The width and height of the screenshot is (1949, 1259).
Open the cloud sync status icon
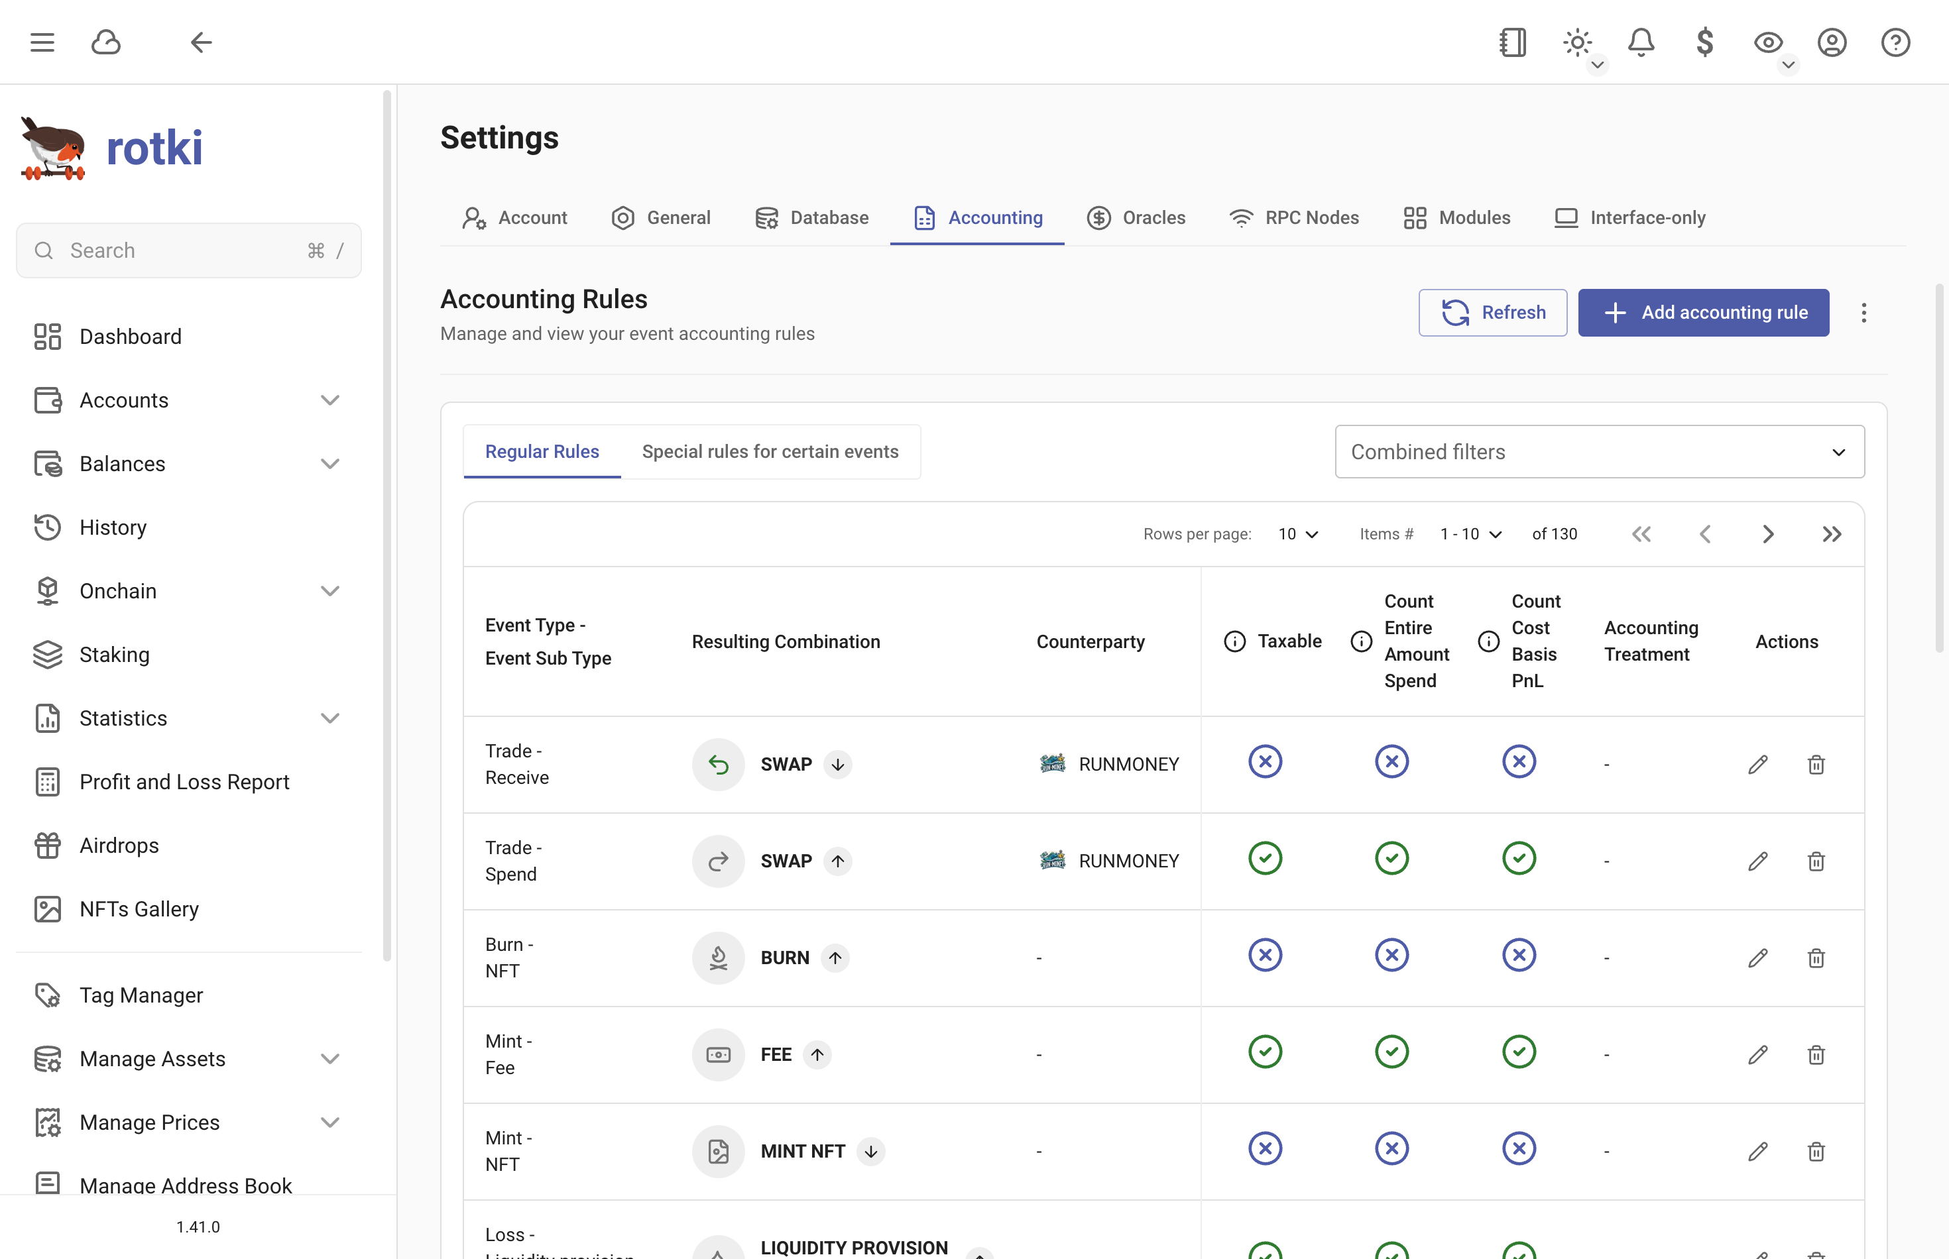[x=106, y=42]
